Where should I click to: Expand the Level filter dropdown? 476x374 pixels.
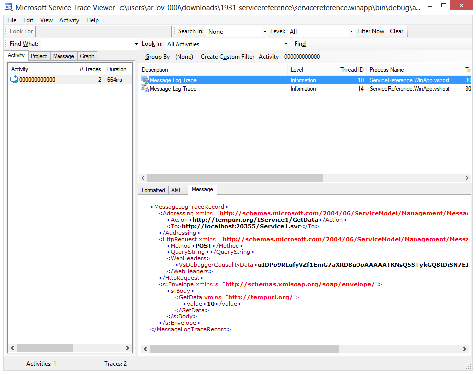point(351,32)
